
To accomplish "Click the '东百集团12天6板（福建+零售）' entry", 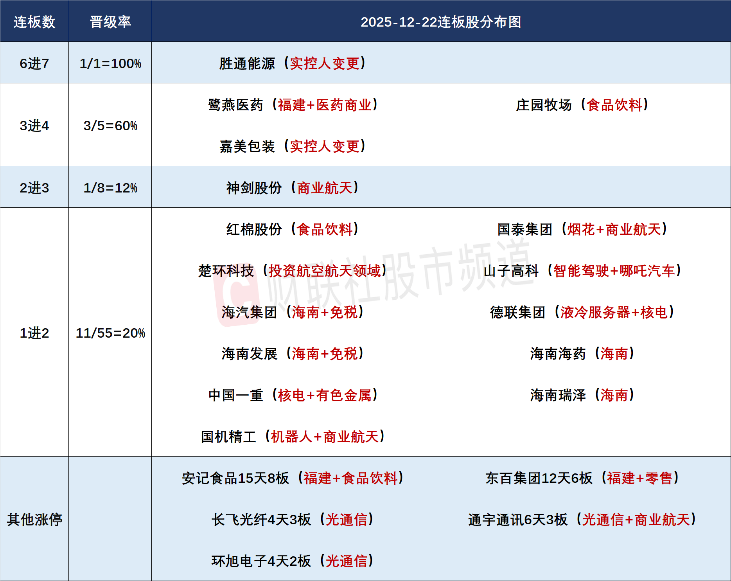I will click(582, 478).
